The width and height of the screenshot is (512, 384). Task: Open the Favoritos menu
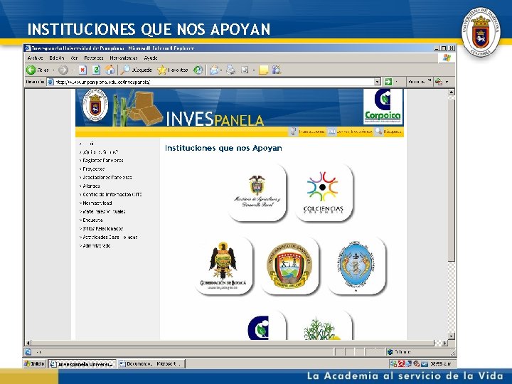[x=94, y=58]
